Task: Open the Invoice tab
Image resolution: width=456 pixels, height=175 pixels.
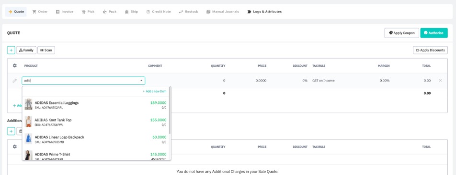Action: pyautogui.click(x=65, y=11)
